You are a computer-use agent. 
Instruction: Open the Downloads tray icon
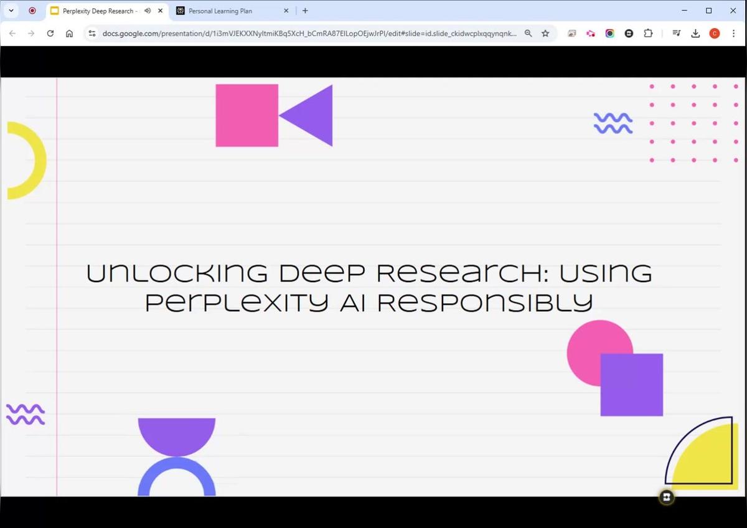(695, 34)
